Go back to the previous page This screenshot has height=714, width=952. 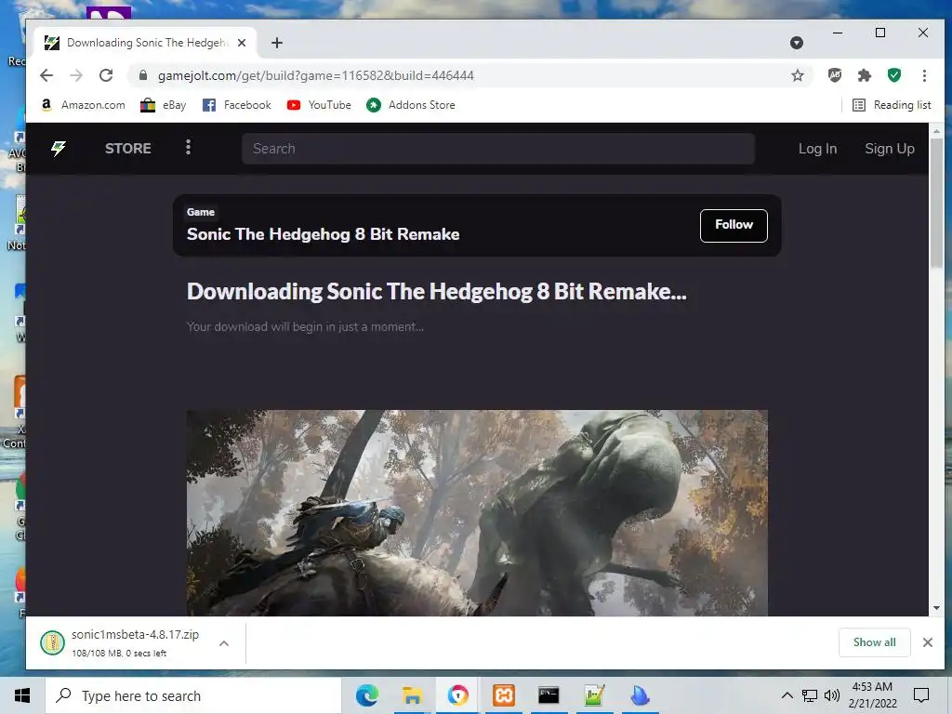click(x=46, y=75)
